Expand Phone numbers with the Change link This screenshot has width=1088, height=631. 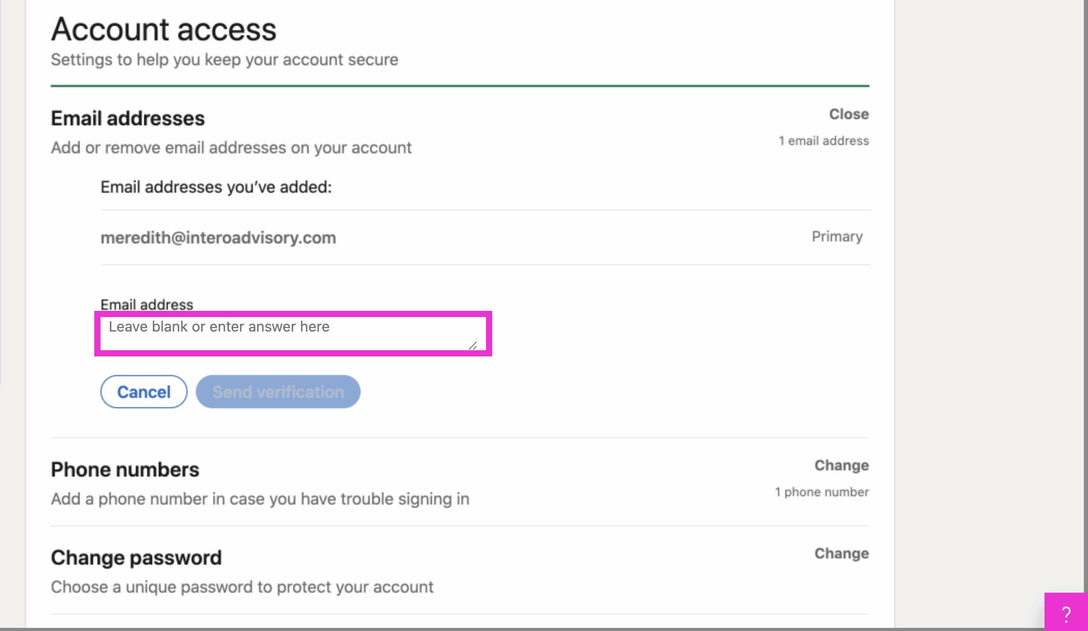(x=841, y=465)
